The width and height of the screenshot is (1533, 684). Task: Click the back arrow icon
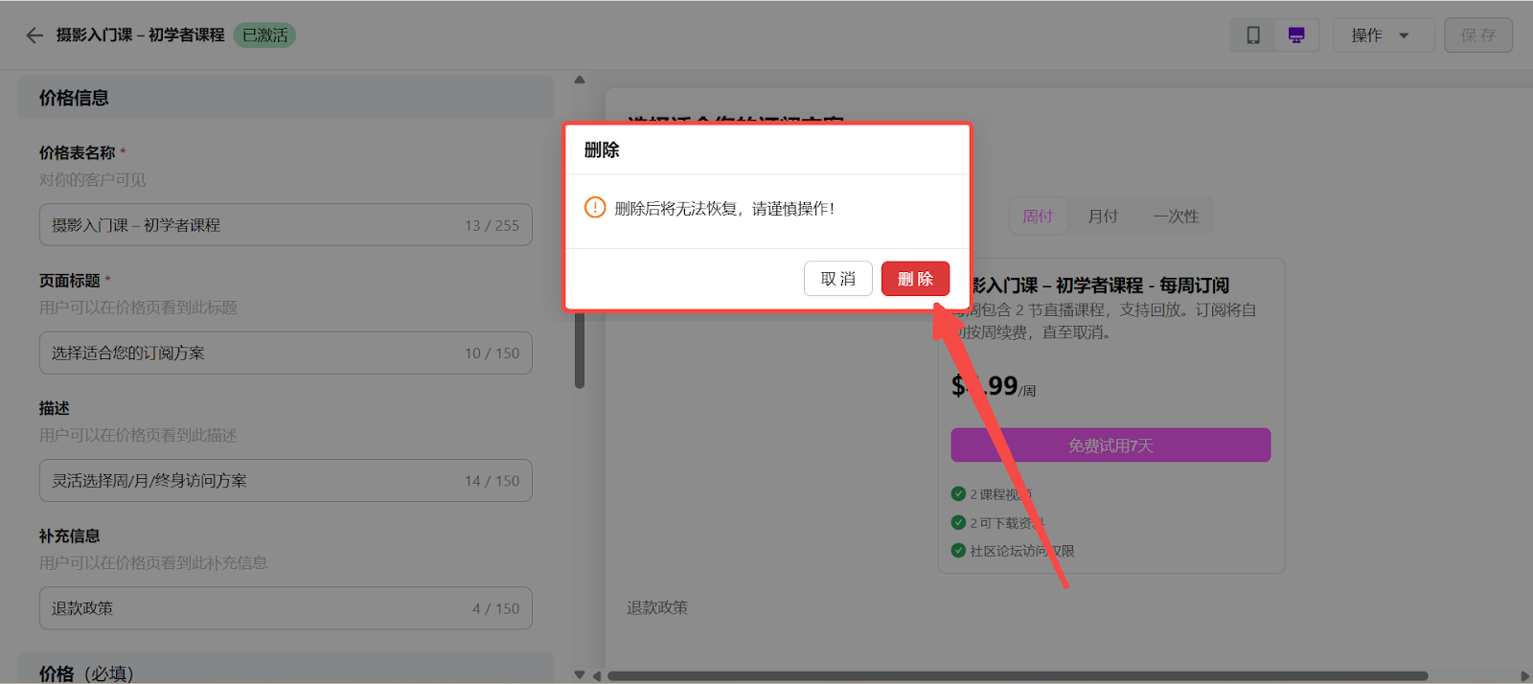point(34,35)
